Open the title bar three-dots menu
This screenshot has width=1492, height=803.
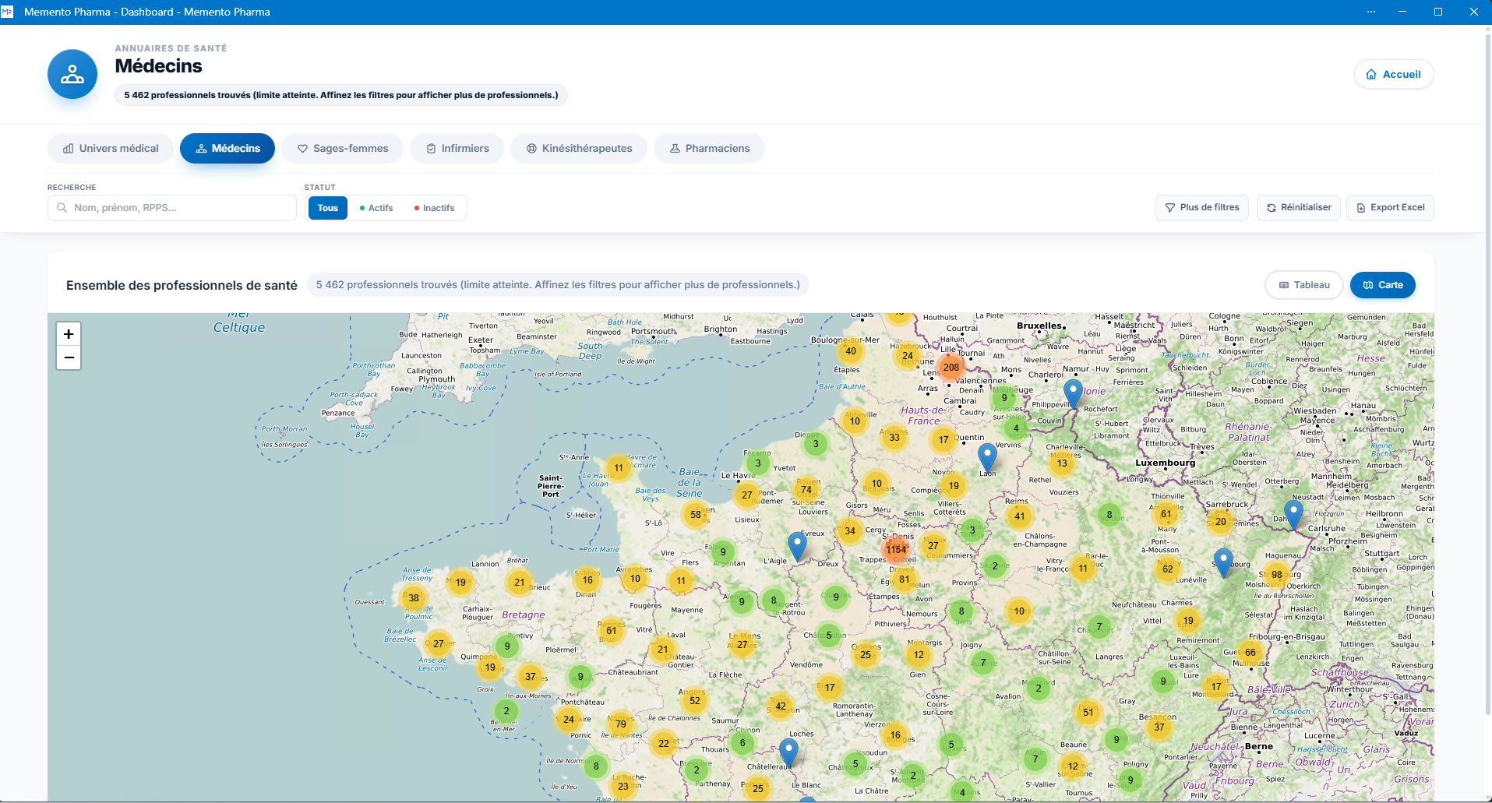click(x=1371, y=12)
